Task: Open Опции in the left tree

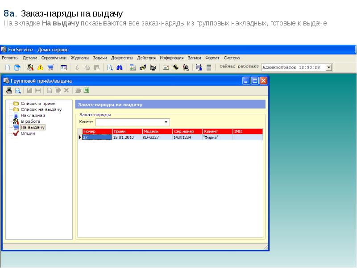Action: coord(28,133)
